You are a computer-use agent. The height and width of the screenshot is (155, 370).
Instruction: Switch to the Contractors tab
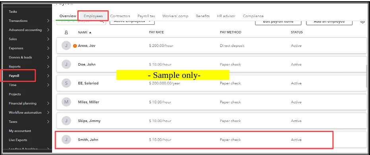pyautogui.click(x=120, y=16)
